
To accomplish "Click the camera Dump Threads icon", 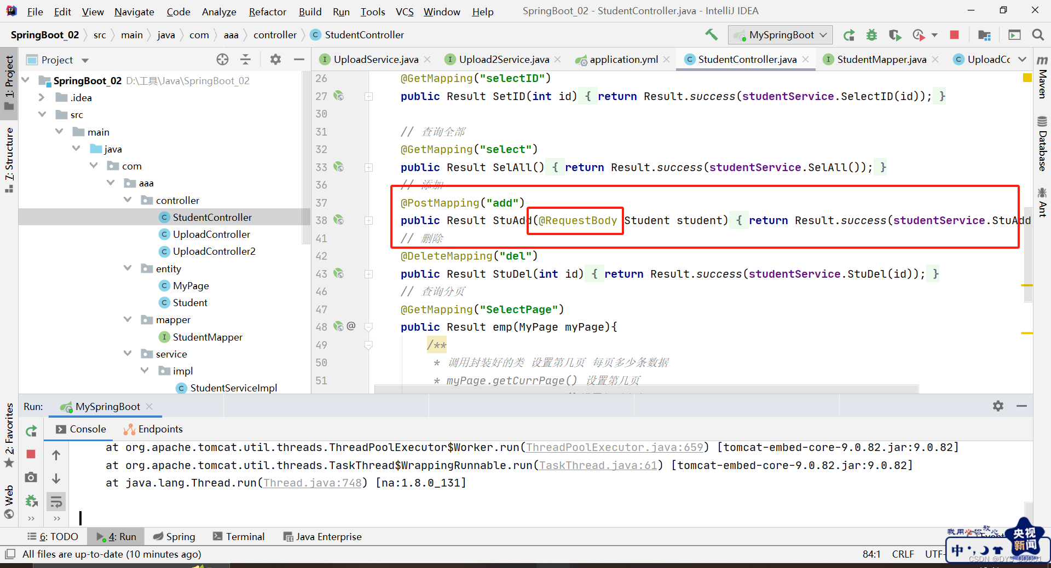I will pos(31,477).
